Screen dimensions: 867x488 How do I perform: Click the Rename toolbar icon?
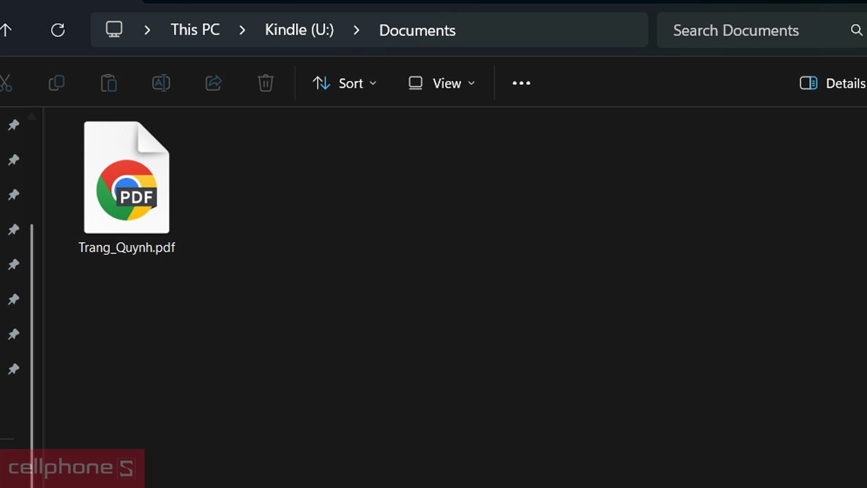tap(161, 83)
